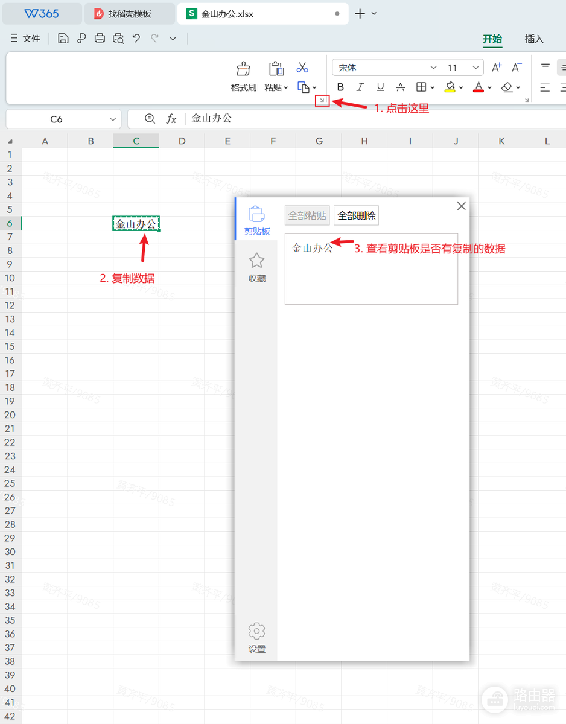Click the W365 logo tab
This screenshot has height=724, width=566.
[x=42, y=13]
